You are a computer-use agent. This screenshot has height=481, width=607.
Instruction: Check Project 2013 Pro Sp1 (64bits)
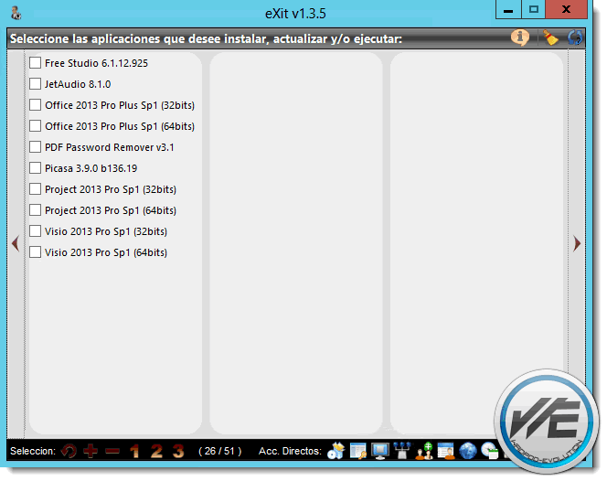click(36, 210)
